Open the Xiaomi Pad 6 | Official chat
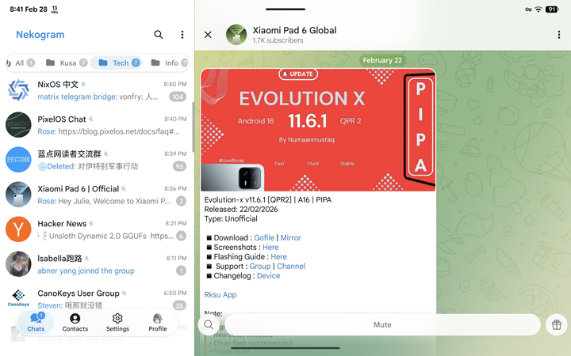Viewport: 571px width, 356px height. tap(97, 195)
